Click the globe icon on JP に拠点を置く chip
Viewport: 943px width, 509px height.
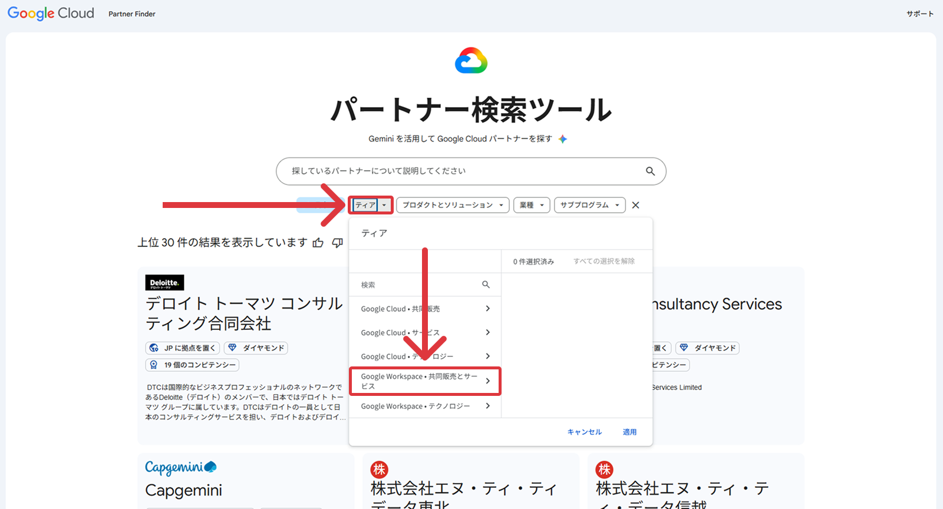[154, 348]
